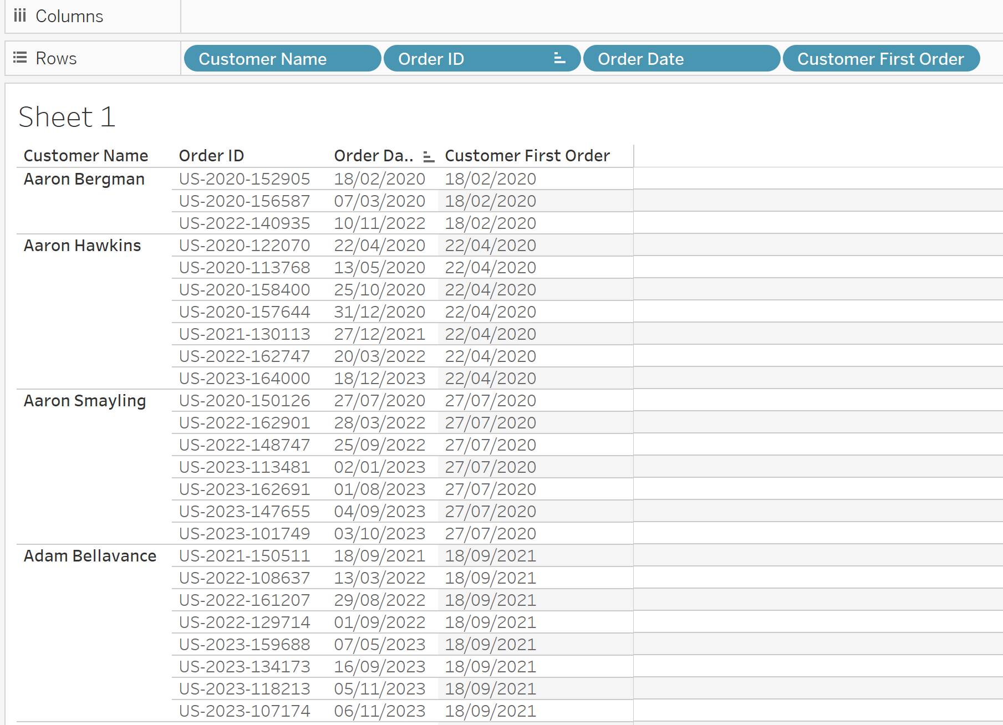Select the first order value 18/09/2021
Screen dimensions: 1003x725
490,555
